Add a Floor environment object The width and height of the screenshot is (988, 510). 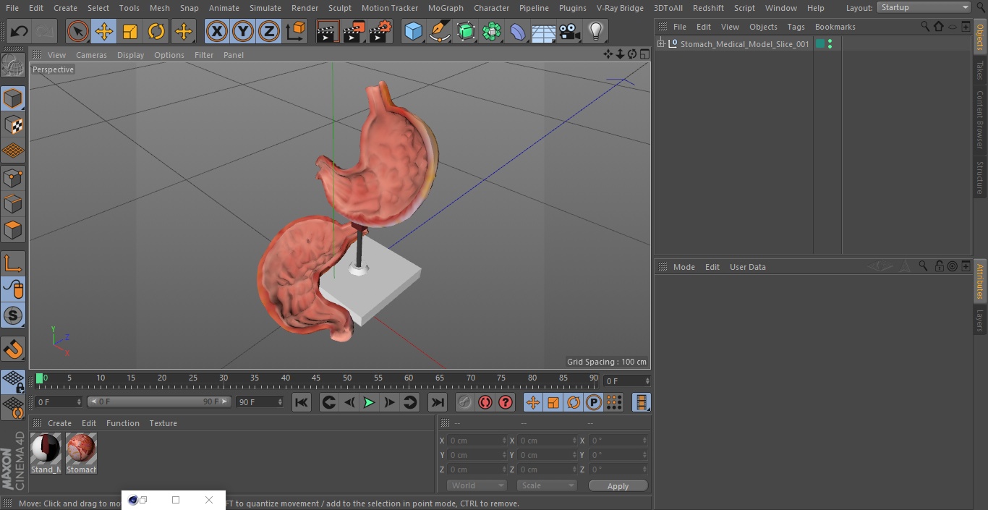(543, 31)
